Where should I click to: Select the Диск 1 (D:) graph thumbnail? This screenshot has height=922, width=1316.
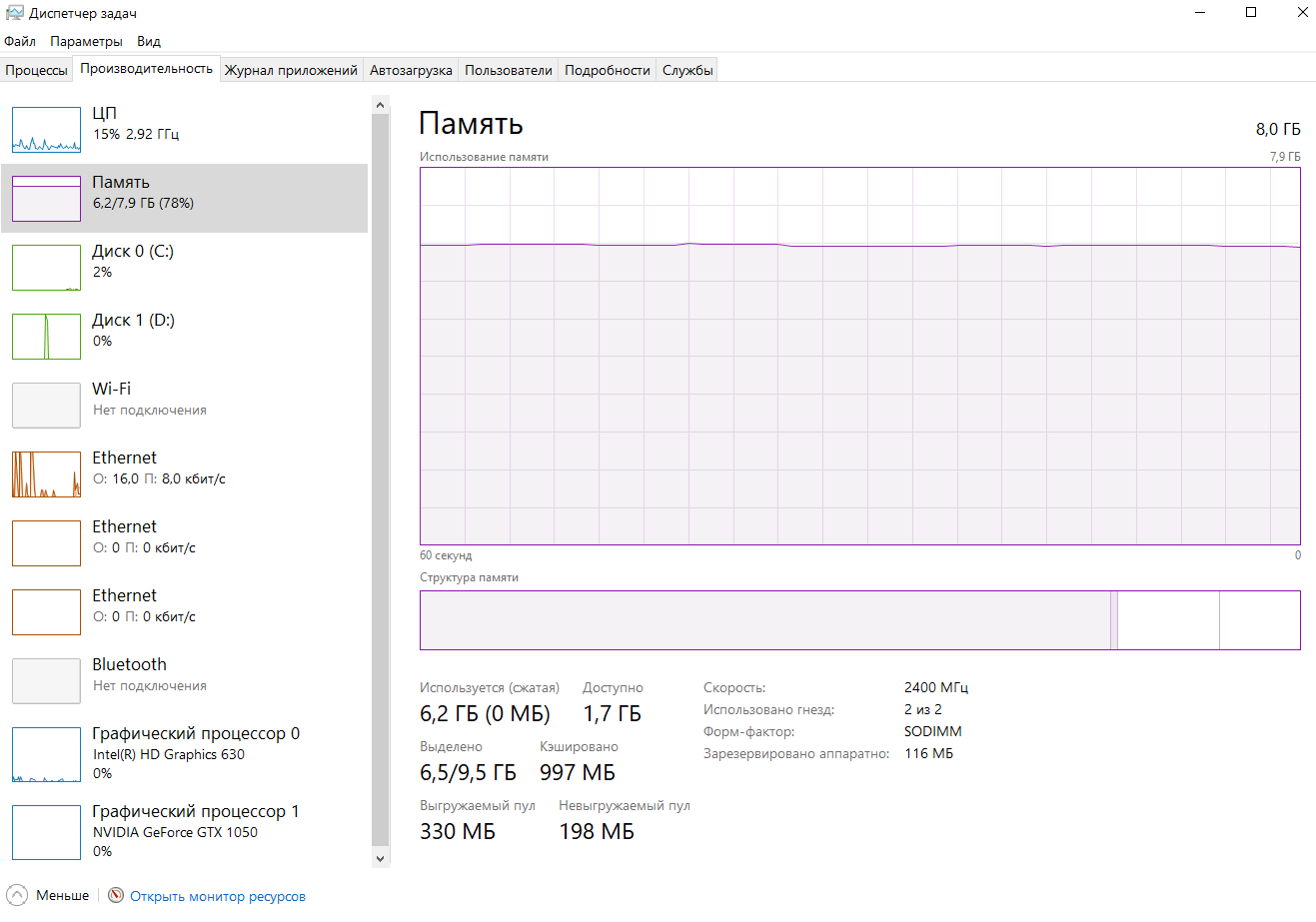(x=46, y=337)
